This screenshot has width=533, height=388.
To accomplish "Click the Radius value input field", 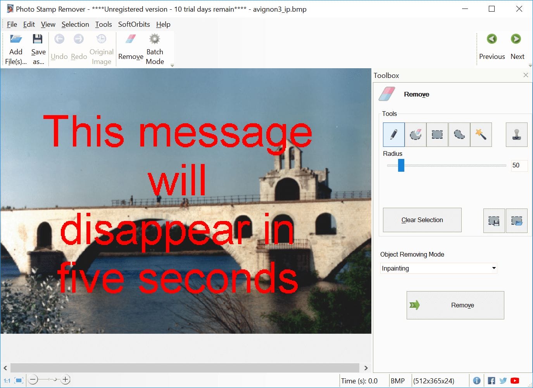I will [519, 166].
